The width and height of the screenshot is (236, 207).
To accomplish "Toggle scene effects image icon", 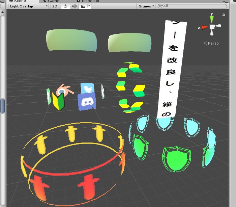I will tap(83, 6).
